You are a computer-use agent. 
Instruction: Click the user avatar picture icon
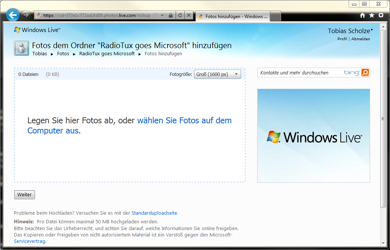21,48
